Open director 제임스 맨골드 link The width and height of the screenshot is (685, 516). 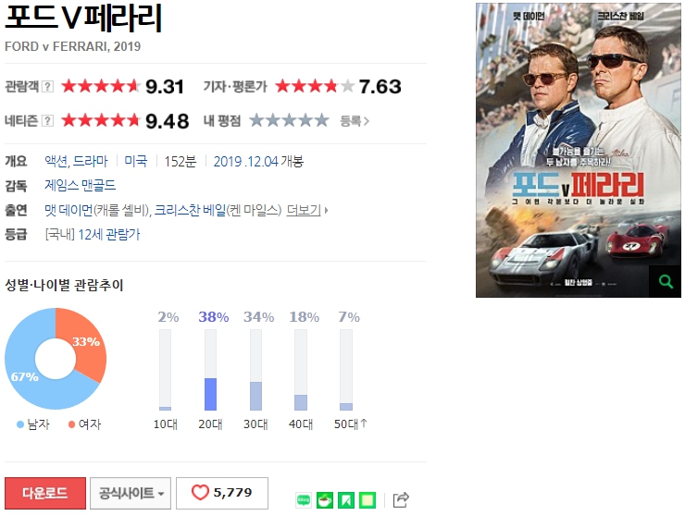pos(80,186)
